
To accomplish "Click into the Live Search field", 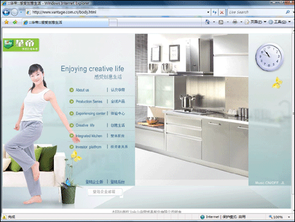I will pos(256,12).
